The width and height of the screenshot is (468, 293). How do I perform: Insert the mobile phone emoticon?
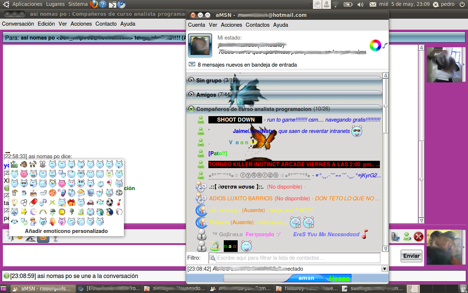pyautogui.click(x=62, y=193)
